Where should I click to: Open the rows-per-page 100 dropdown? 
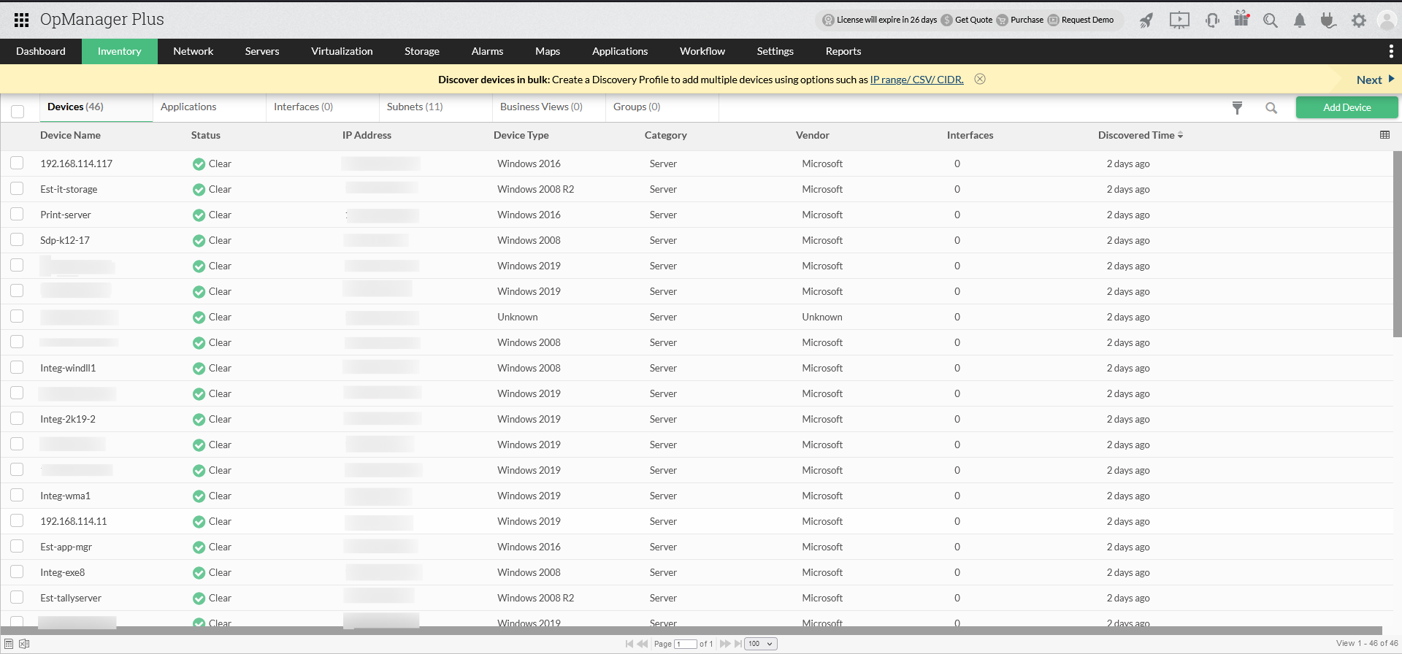pyautogui.click(x=761, y=644)
